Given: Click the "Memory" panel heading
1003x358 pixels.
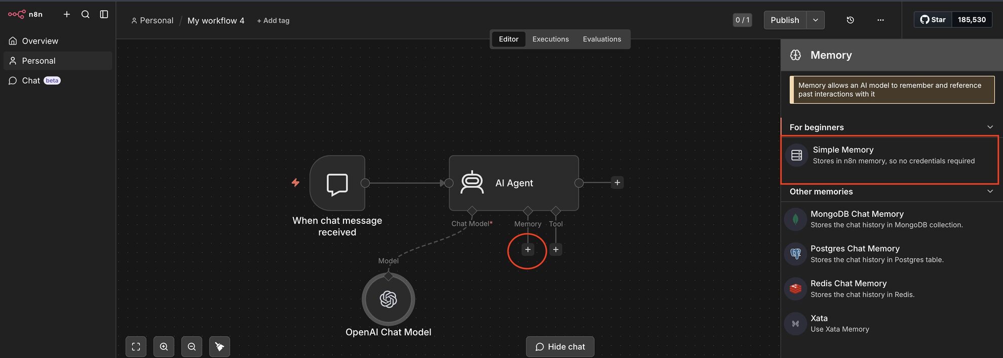Looking at the screenshot, I should pyautogui.click(x=831, y=55).
